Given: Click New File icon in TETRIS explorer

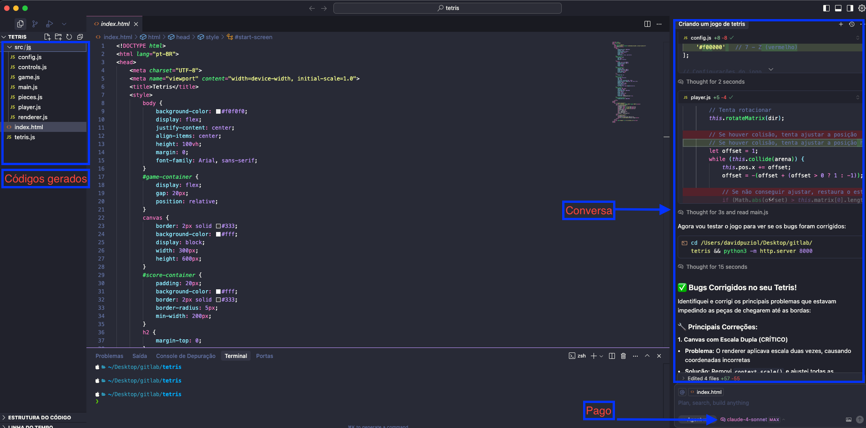Looking at the screenshot, I should (47, 37).
